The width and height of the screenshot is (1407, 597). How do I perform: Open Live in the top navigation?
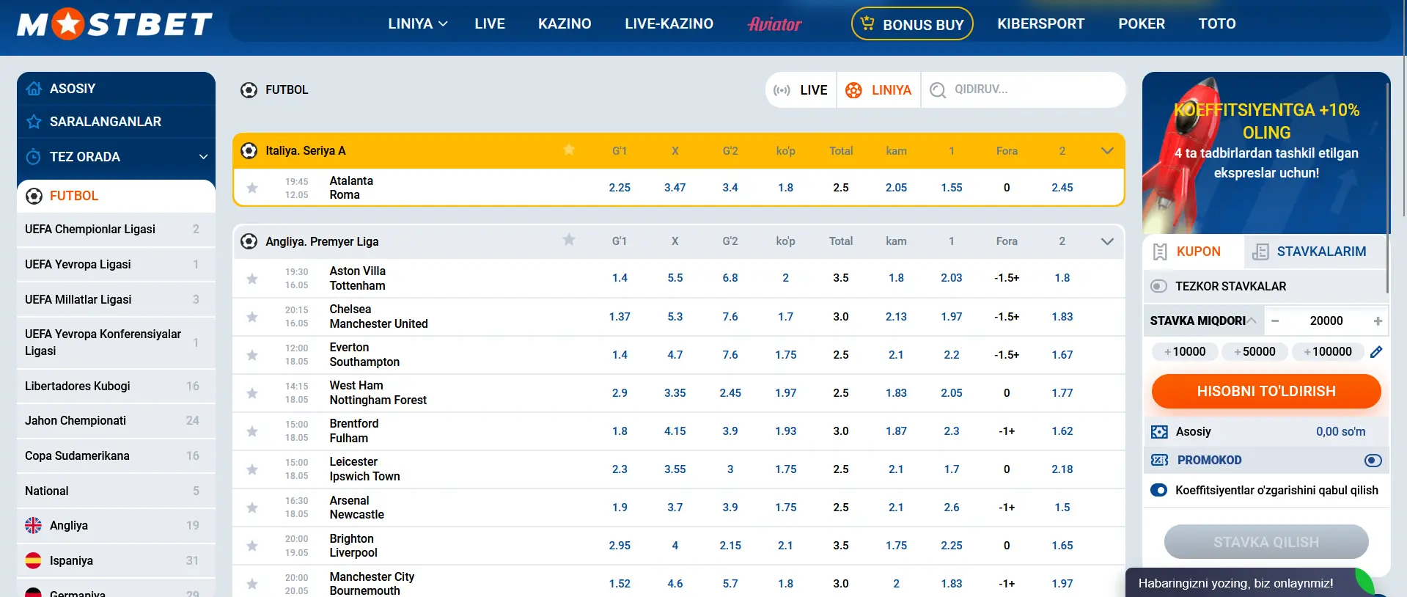490,23
